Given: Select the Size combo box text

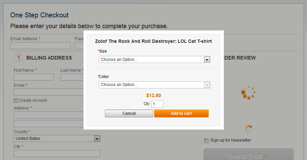Looking at the screenshot, I should tap(154, 59).
